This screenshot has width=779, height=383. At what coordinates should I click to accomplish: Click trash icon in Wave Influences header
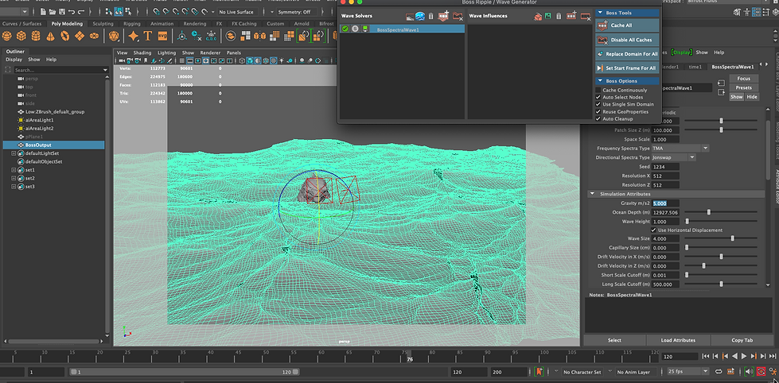tap(559, 17)
